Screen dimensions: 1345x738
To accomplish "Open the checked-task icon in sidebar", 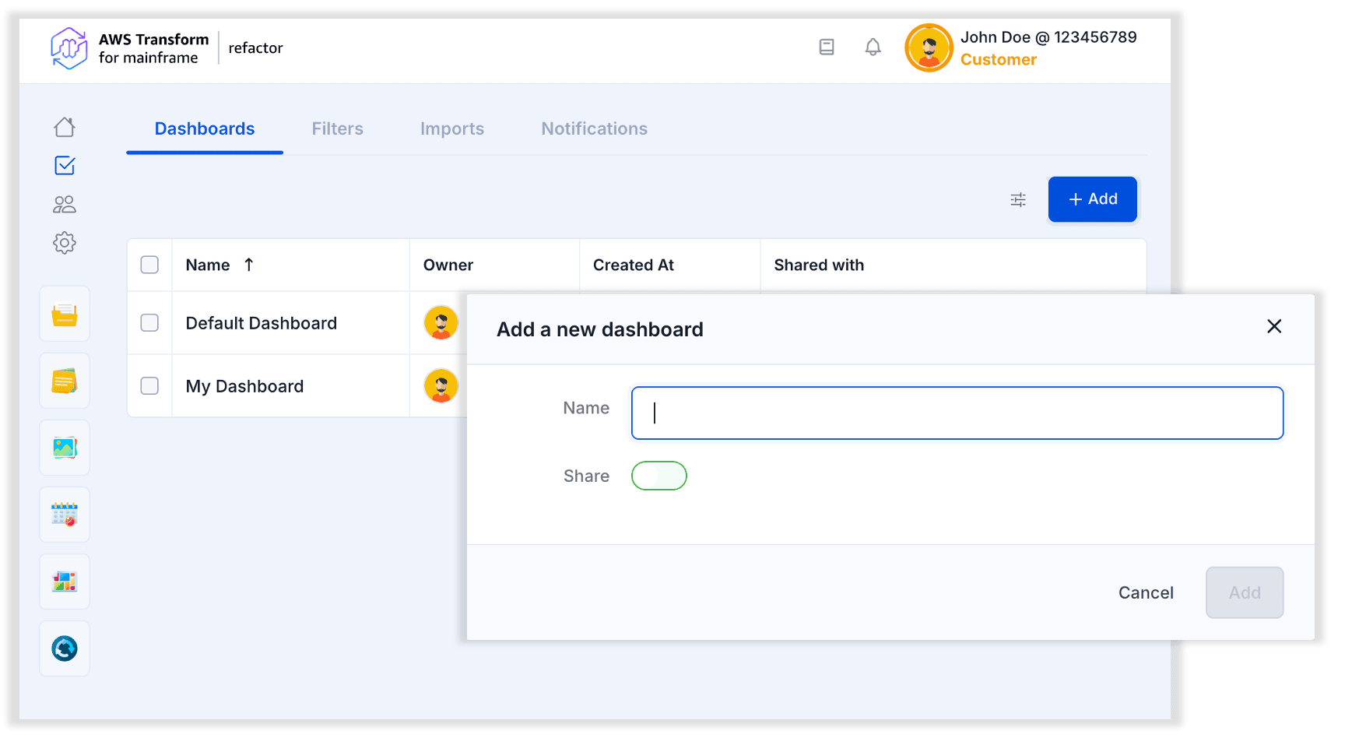I will [x=65, y=166].
